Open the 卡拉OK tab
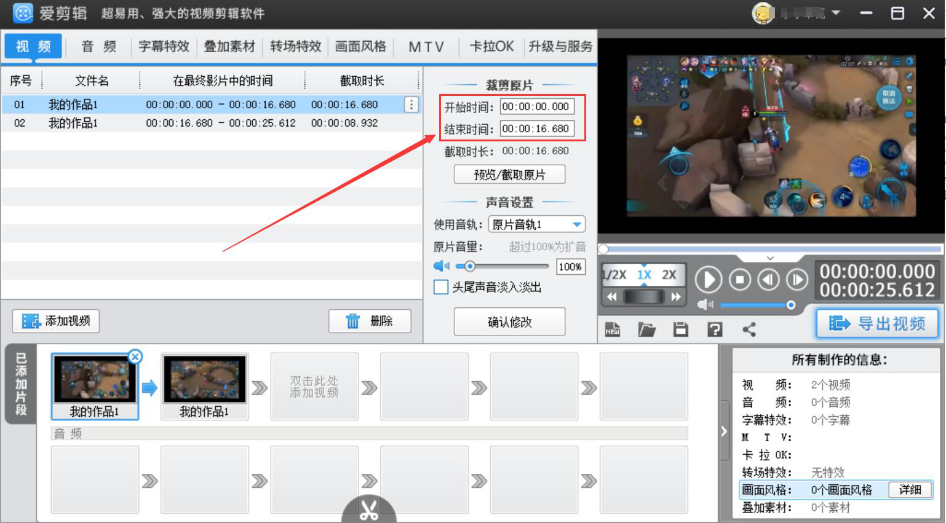Image resolution: width=946 pixels, height=523 pixels. [491, 47]
